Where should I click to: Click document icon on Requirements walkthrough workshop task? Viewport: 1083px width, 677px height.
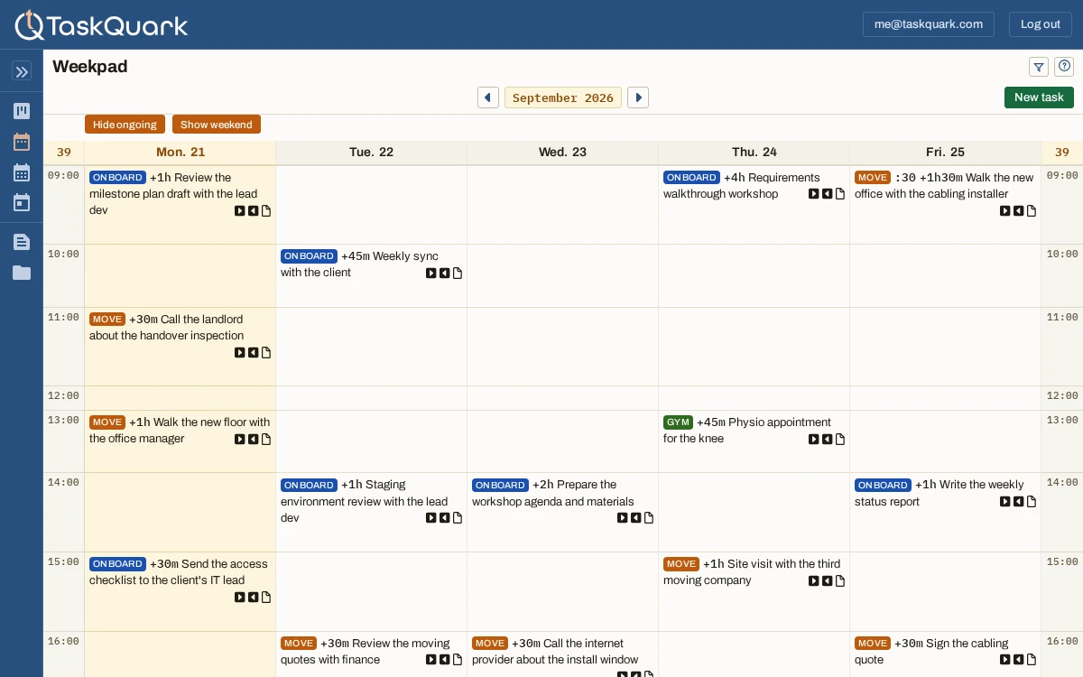(840, 194)
